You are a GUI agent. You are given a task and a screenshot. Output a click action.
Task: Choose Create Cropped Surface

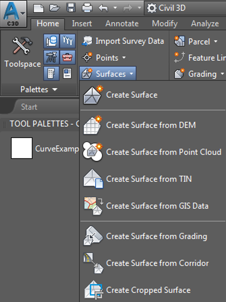(153, 290)
